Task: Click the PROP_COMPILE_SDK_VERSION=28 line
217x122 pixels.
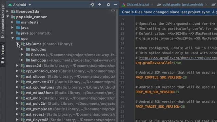Action: pyautogui.click(x=161, y=77)
